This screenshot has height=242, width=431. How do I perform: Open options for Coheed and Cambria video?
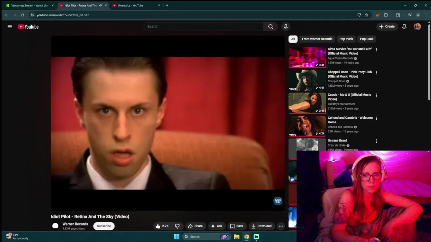tap(376, 118)
